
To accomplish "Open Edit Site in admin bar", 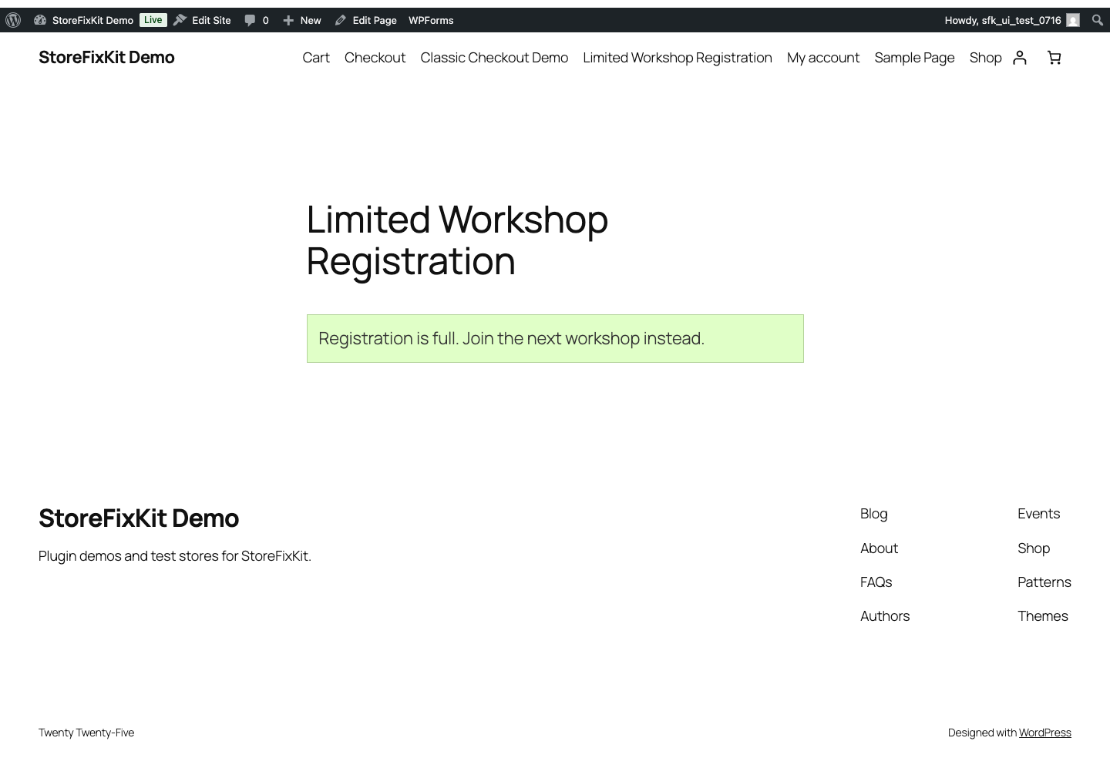I will (x=202, y=20).
